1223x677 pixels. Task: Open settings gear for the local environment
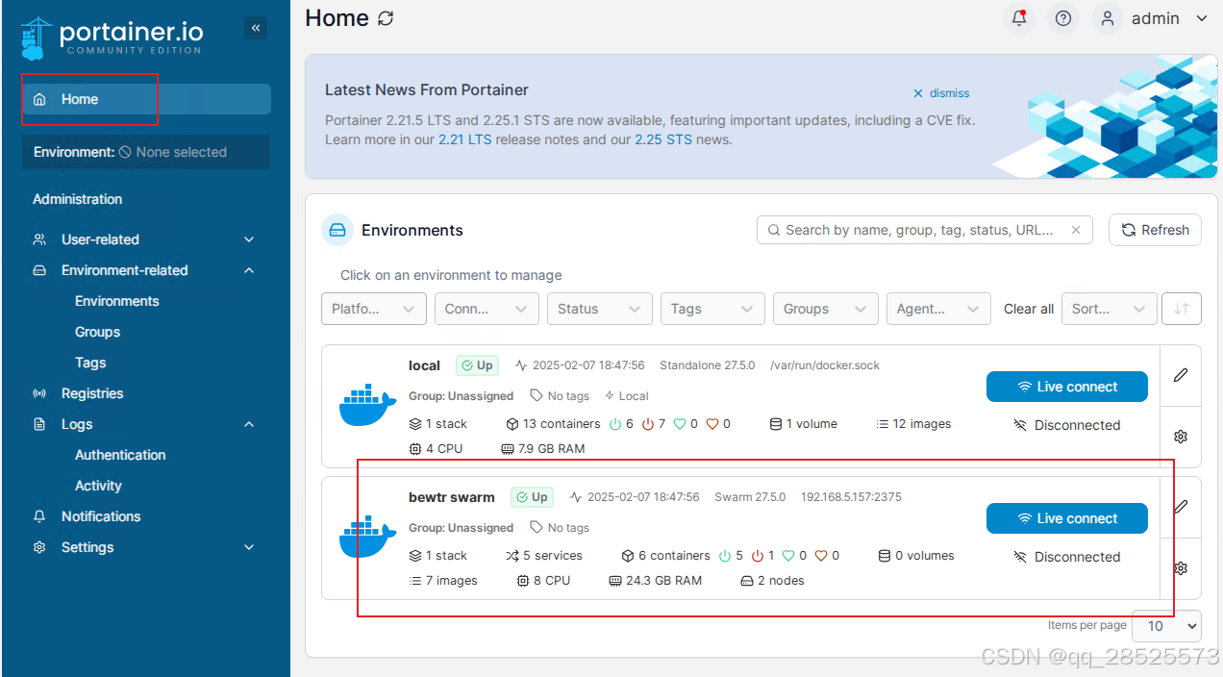[x=1181, y=436]
